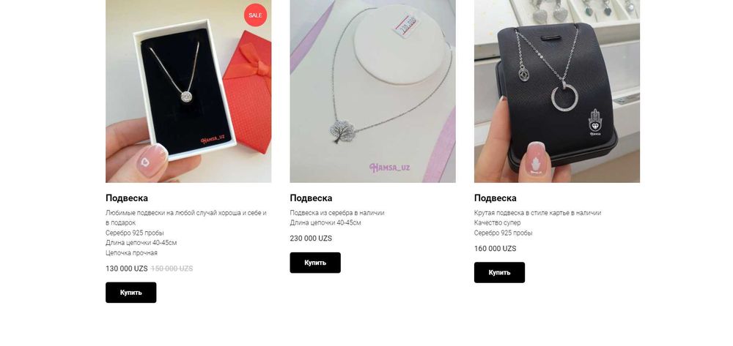Open the Подвеска title above 160 000 UZS
Image resolution: width=733 pixels, height=346 pixels.
[495, 198]
